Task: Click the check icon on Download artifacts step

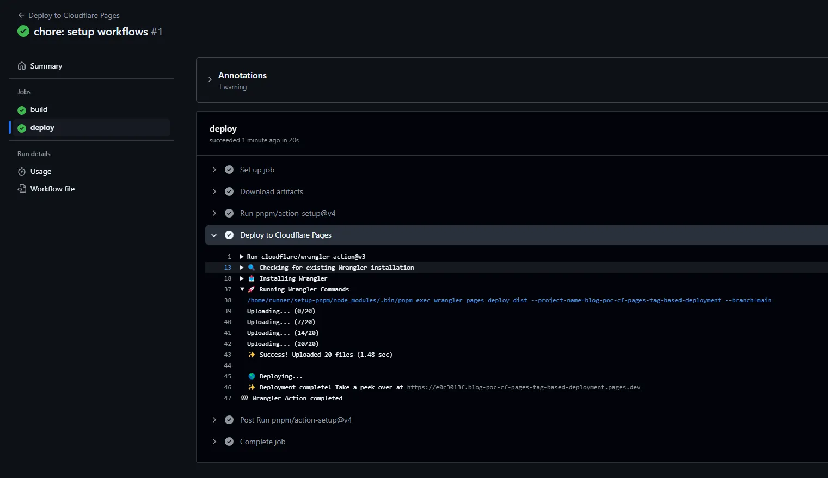Action: 229,191
